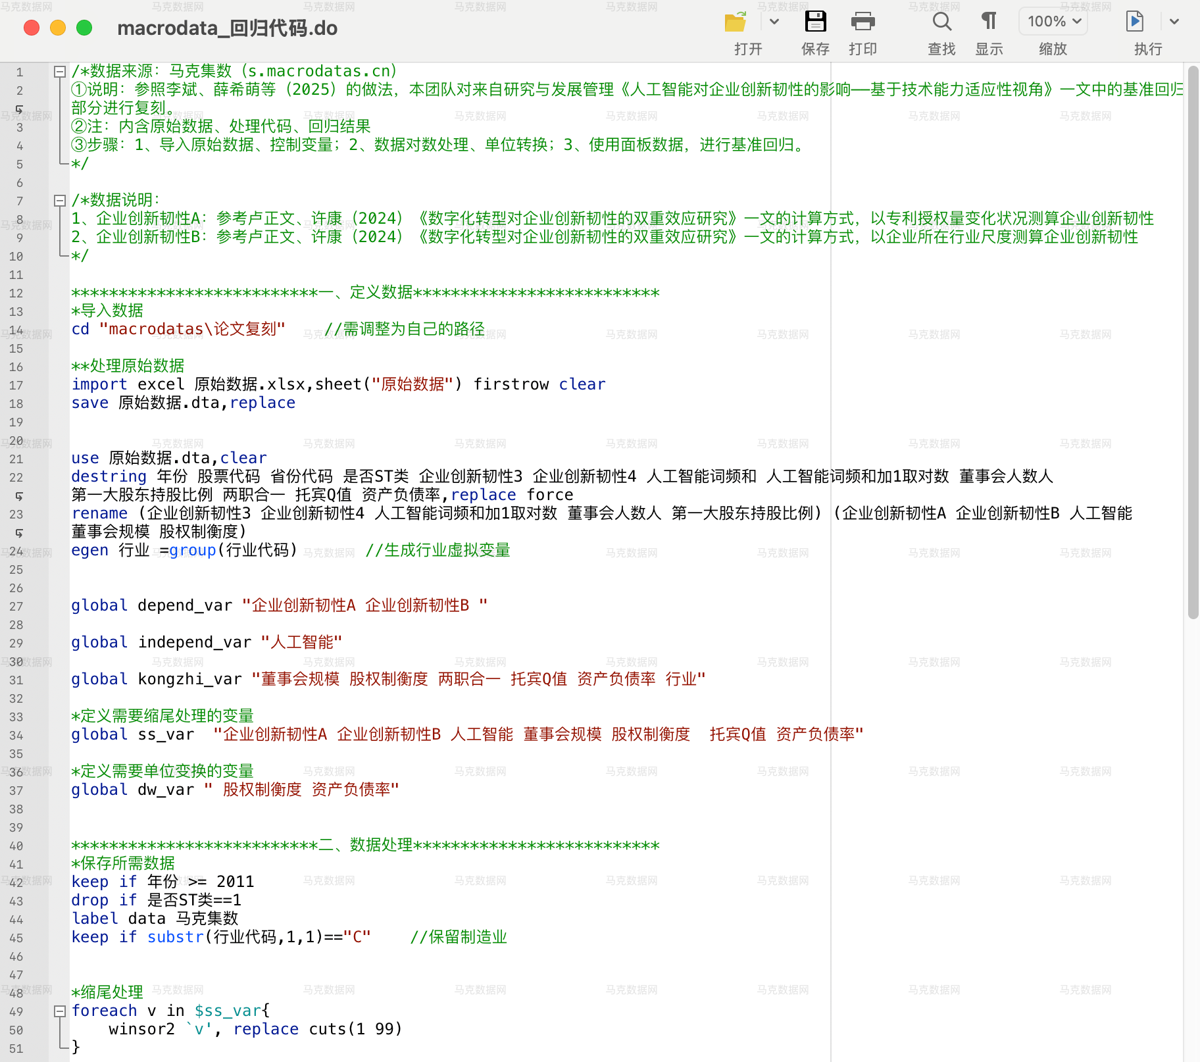Click line number 27 in the gutter
The height and width of the screenshot is (1062, 1200).
click(16, 607)
